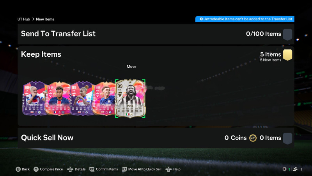Click the info icon in blue banner

pos(201,19)
